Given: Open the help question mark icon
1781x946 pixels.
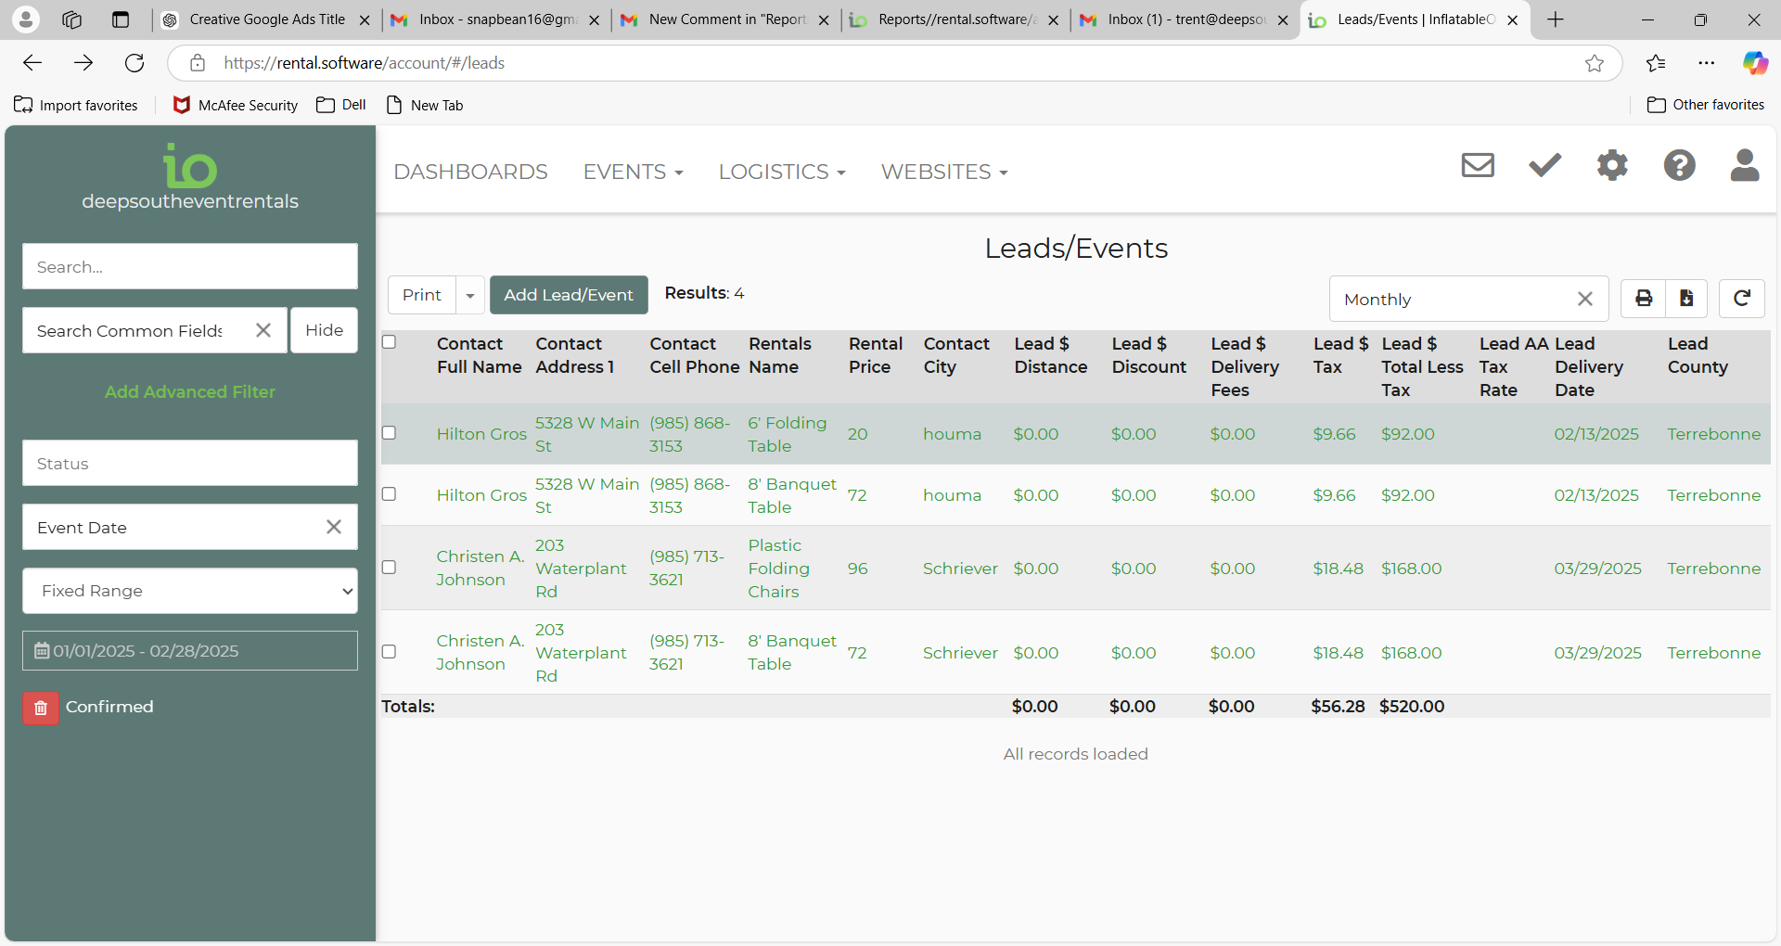Looking at the screenshot, I should (x=1679, y=165).
